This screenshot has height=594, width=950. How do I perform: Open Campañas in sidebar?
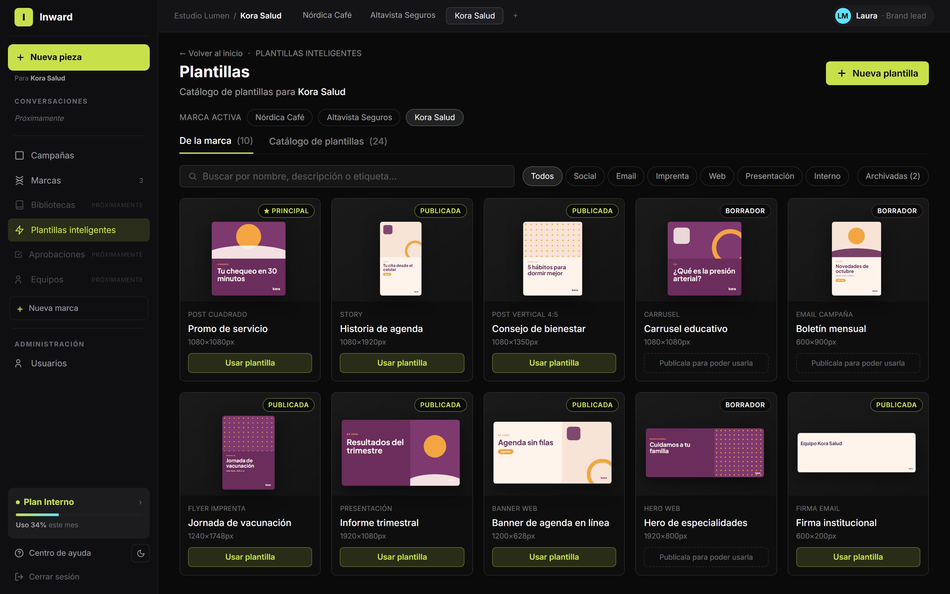[x=79, y=155]
